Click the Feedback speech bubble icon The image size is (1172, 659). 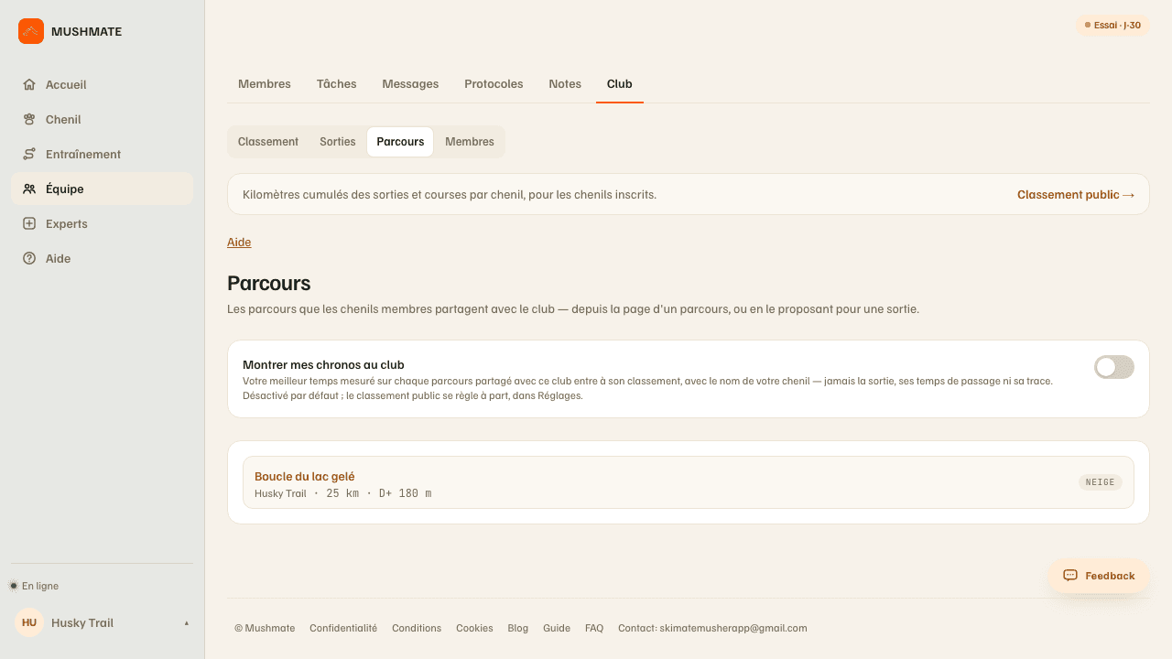point(1070,576)
